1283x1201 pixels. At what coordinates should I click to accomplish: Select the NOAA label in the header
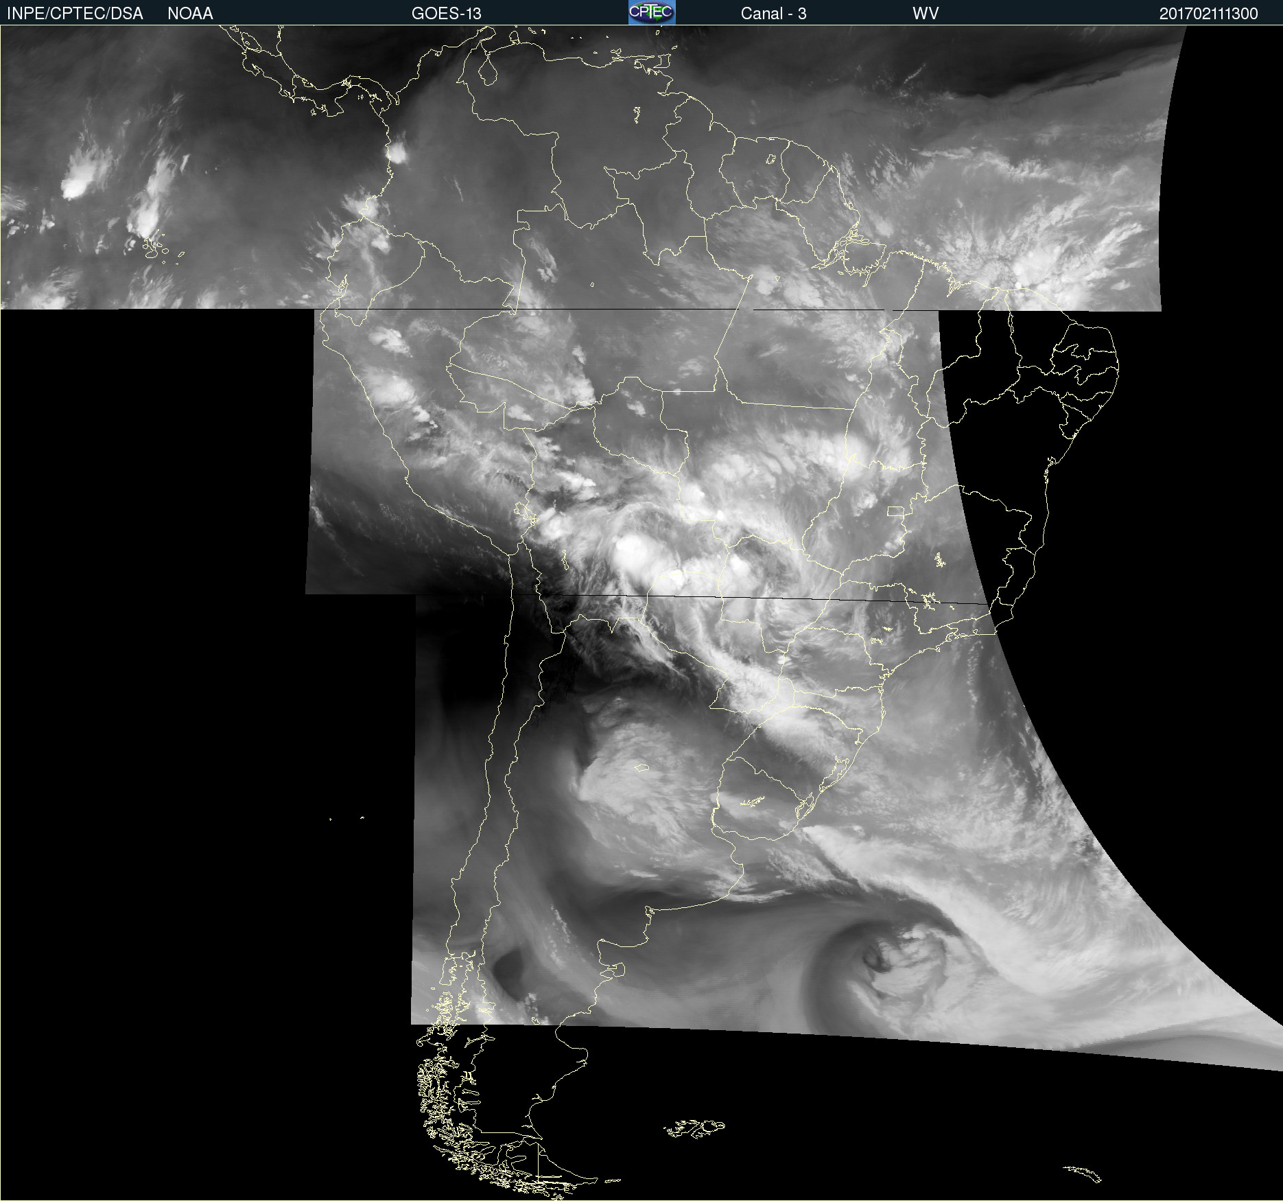click(190, 14)
